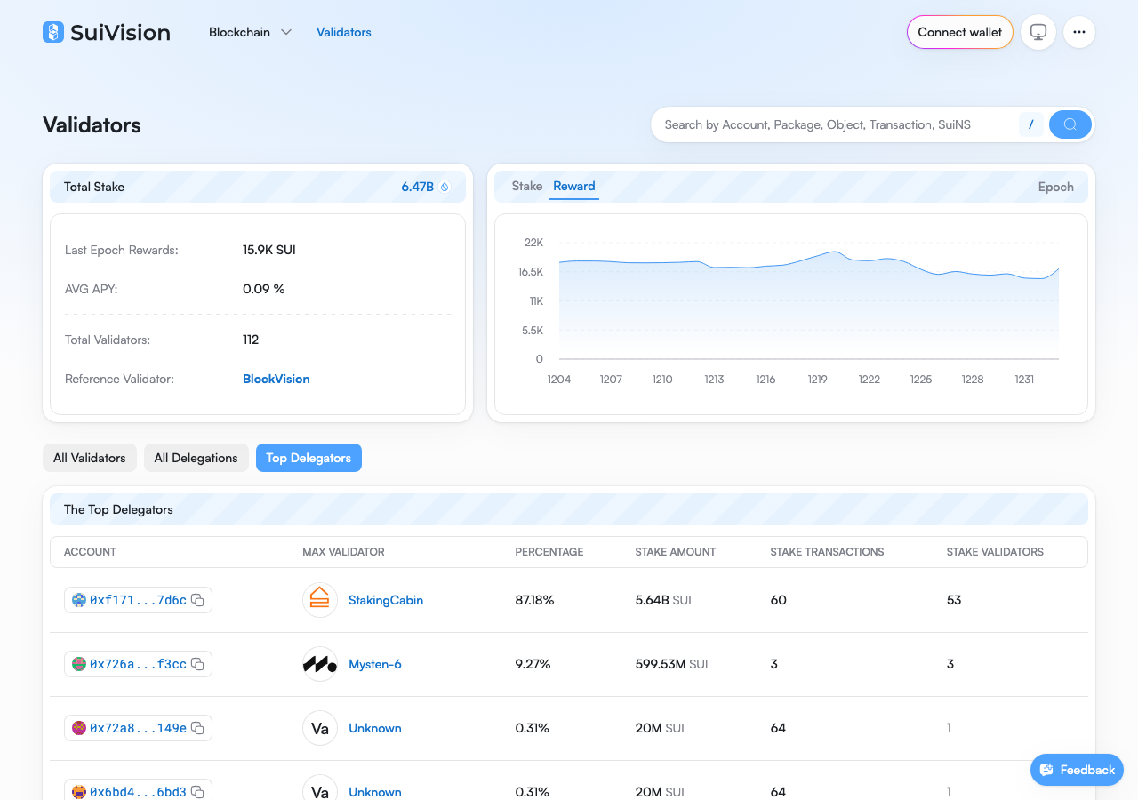The image size is (1138, 800).
Task: Click the 15.9K SUI rewards value
Action: coord(269,250)
